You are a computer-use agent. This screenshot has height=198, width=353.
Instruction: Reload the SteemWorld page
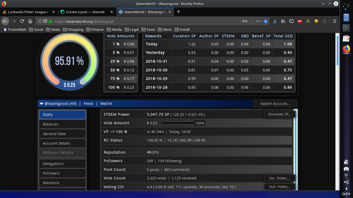pos(22,21)
